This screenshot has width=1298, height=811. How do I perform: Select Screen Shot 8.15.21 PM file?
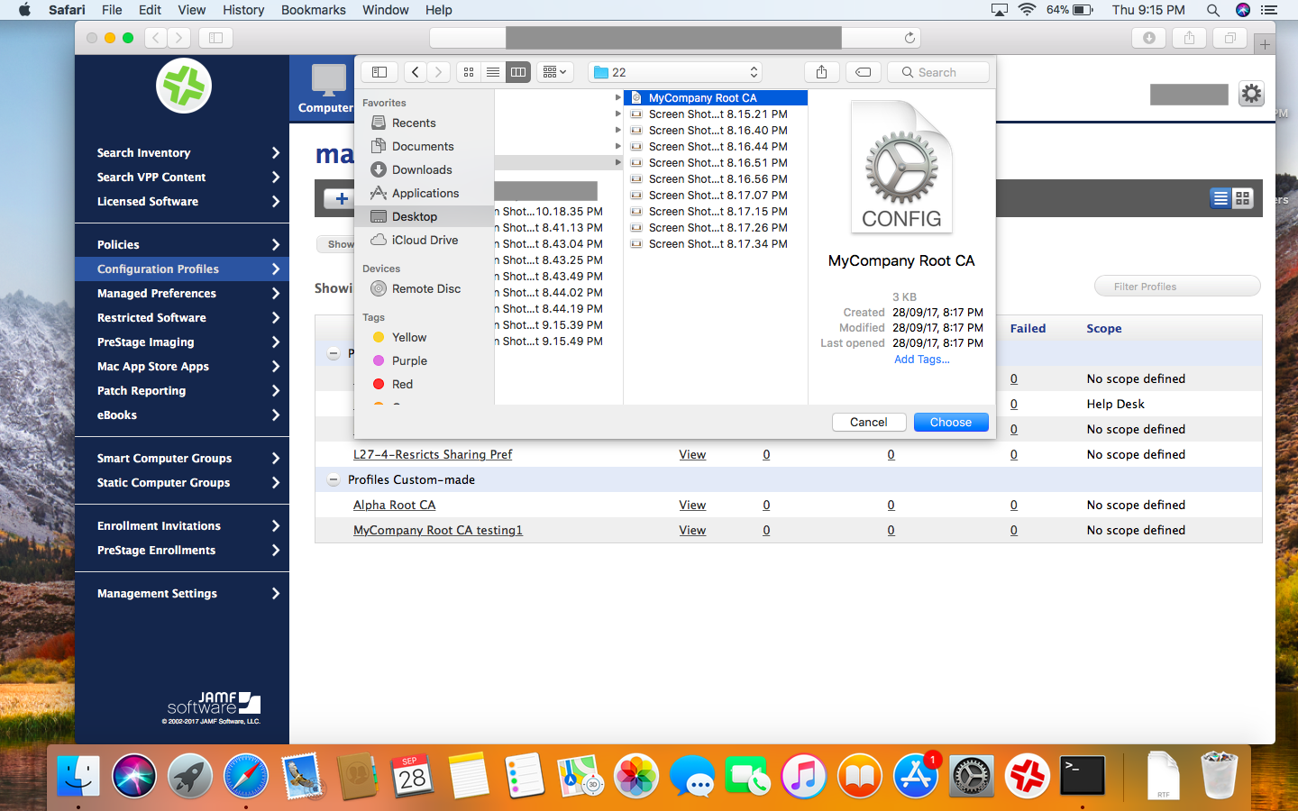coord(716,114)
